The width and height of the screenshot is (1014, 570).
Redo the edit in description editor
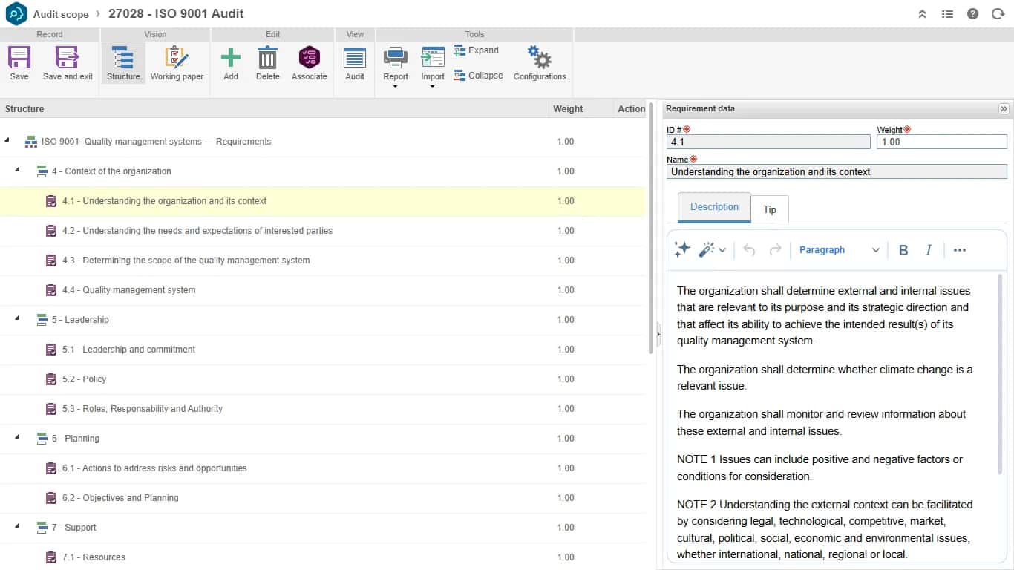pyautogui.click(x=775, y=250)
